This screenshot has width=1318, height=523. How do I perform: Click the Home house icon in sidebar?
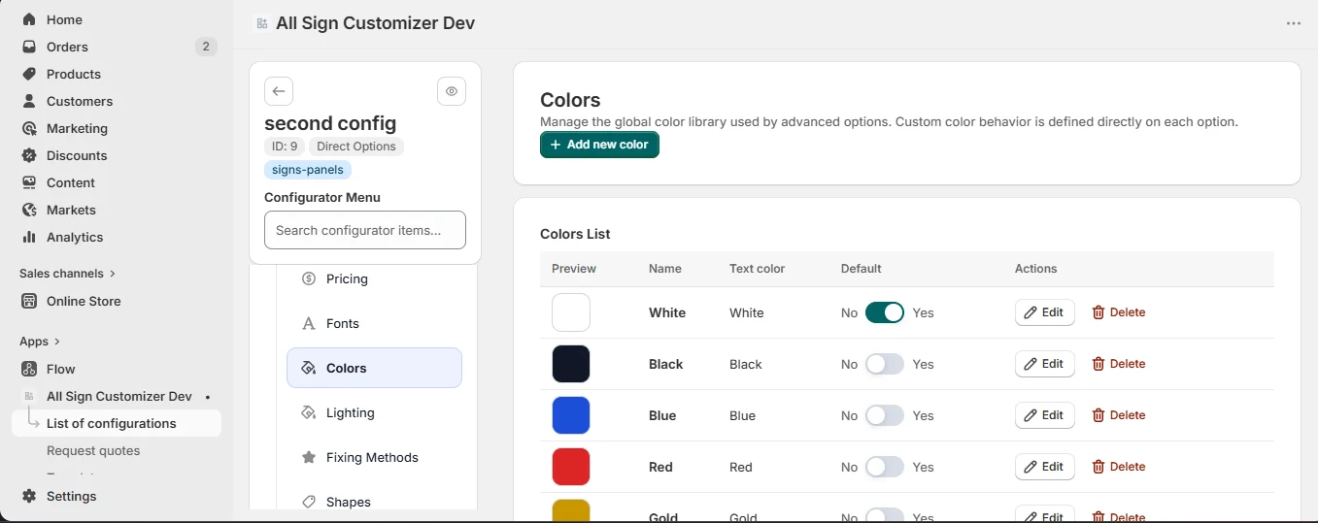point(29,19)
